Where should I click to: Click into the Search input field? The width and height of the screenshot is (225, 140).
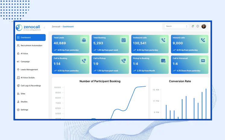[174, 26]
